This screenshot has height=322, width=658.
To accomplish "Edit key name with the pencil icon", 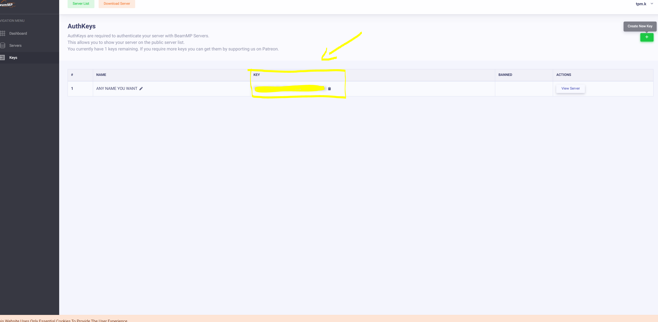I will 141,89.
